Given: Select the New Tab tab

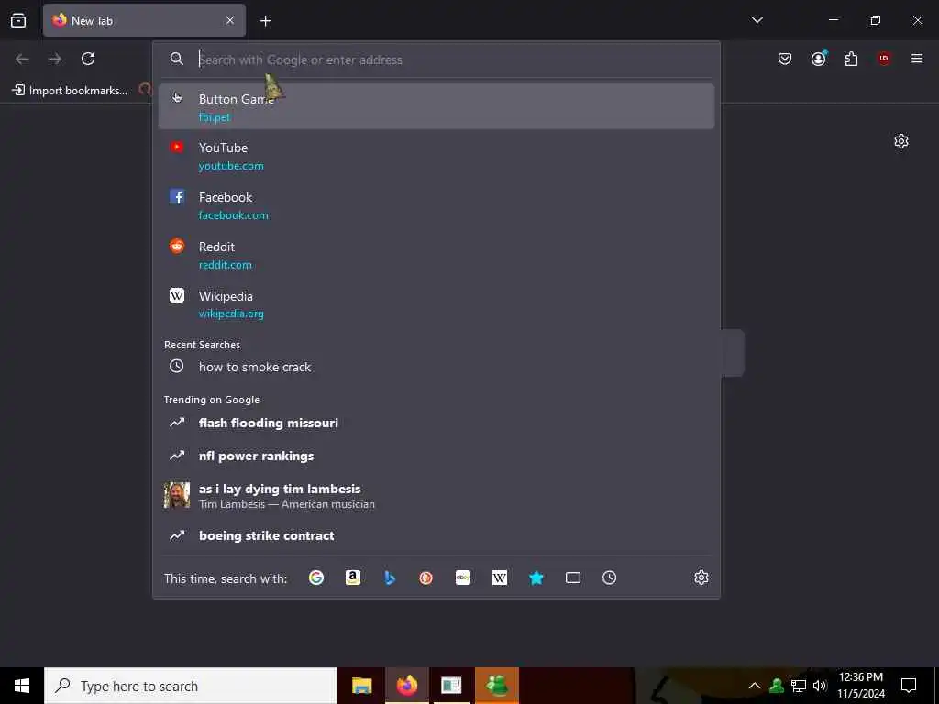Looking at the screenshot, I should click(x=144, y=20).
